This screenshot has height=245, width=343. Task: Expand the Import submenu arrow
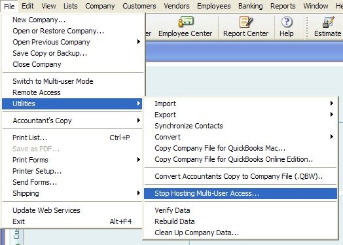tap(332, 103)
